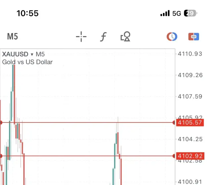Open the drawing objects shapes tool
The image size is (207, 185).
pyautogui.click(x=125, y=36)
